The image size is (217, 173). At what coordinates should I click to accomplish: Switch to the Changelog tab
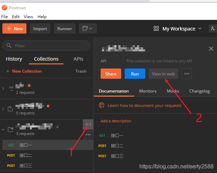[x=199, y=91]
